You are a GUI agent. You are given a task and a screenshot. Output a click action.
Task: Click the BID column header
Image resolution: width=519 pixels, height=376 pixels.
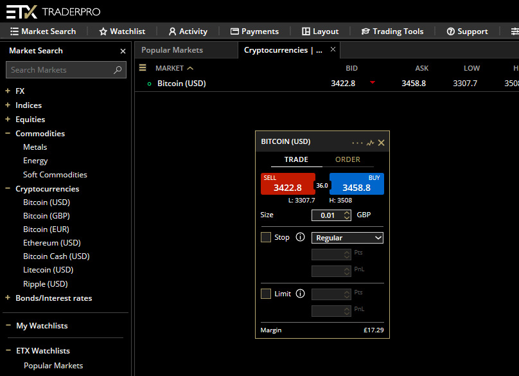(x=351, y=68)
